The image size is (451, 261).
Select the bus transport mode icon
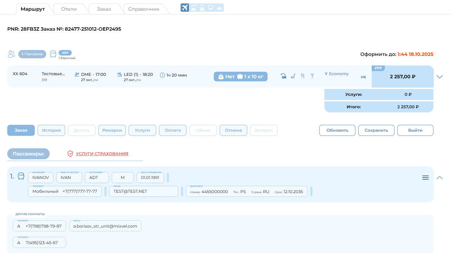coord(211,8)
